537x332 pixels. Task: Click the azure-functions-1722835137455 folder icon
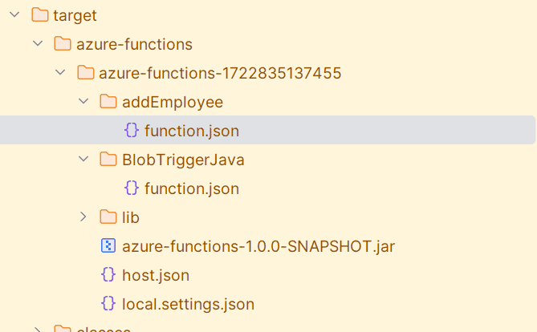click(86, 72)
